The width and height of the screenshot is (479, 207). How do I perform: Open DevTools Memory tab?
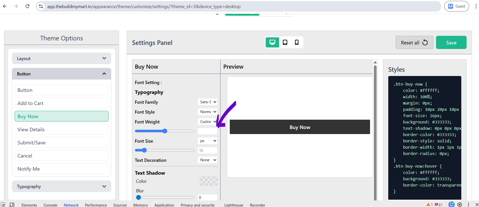pyautogui.click(x=141, y=205)
